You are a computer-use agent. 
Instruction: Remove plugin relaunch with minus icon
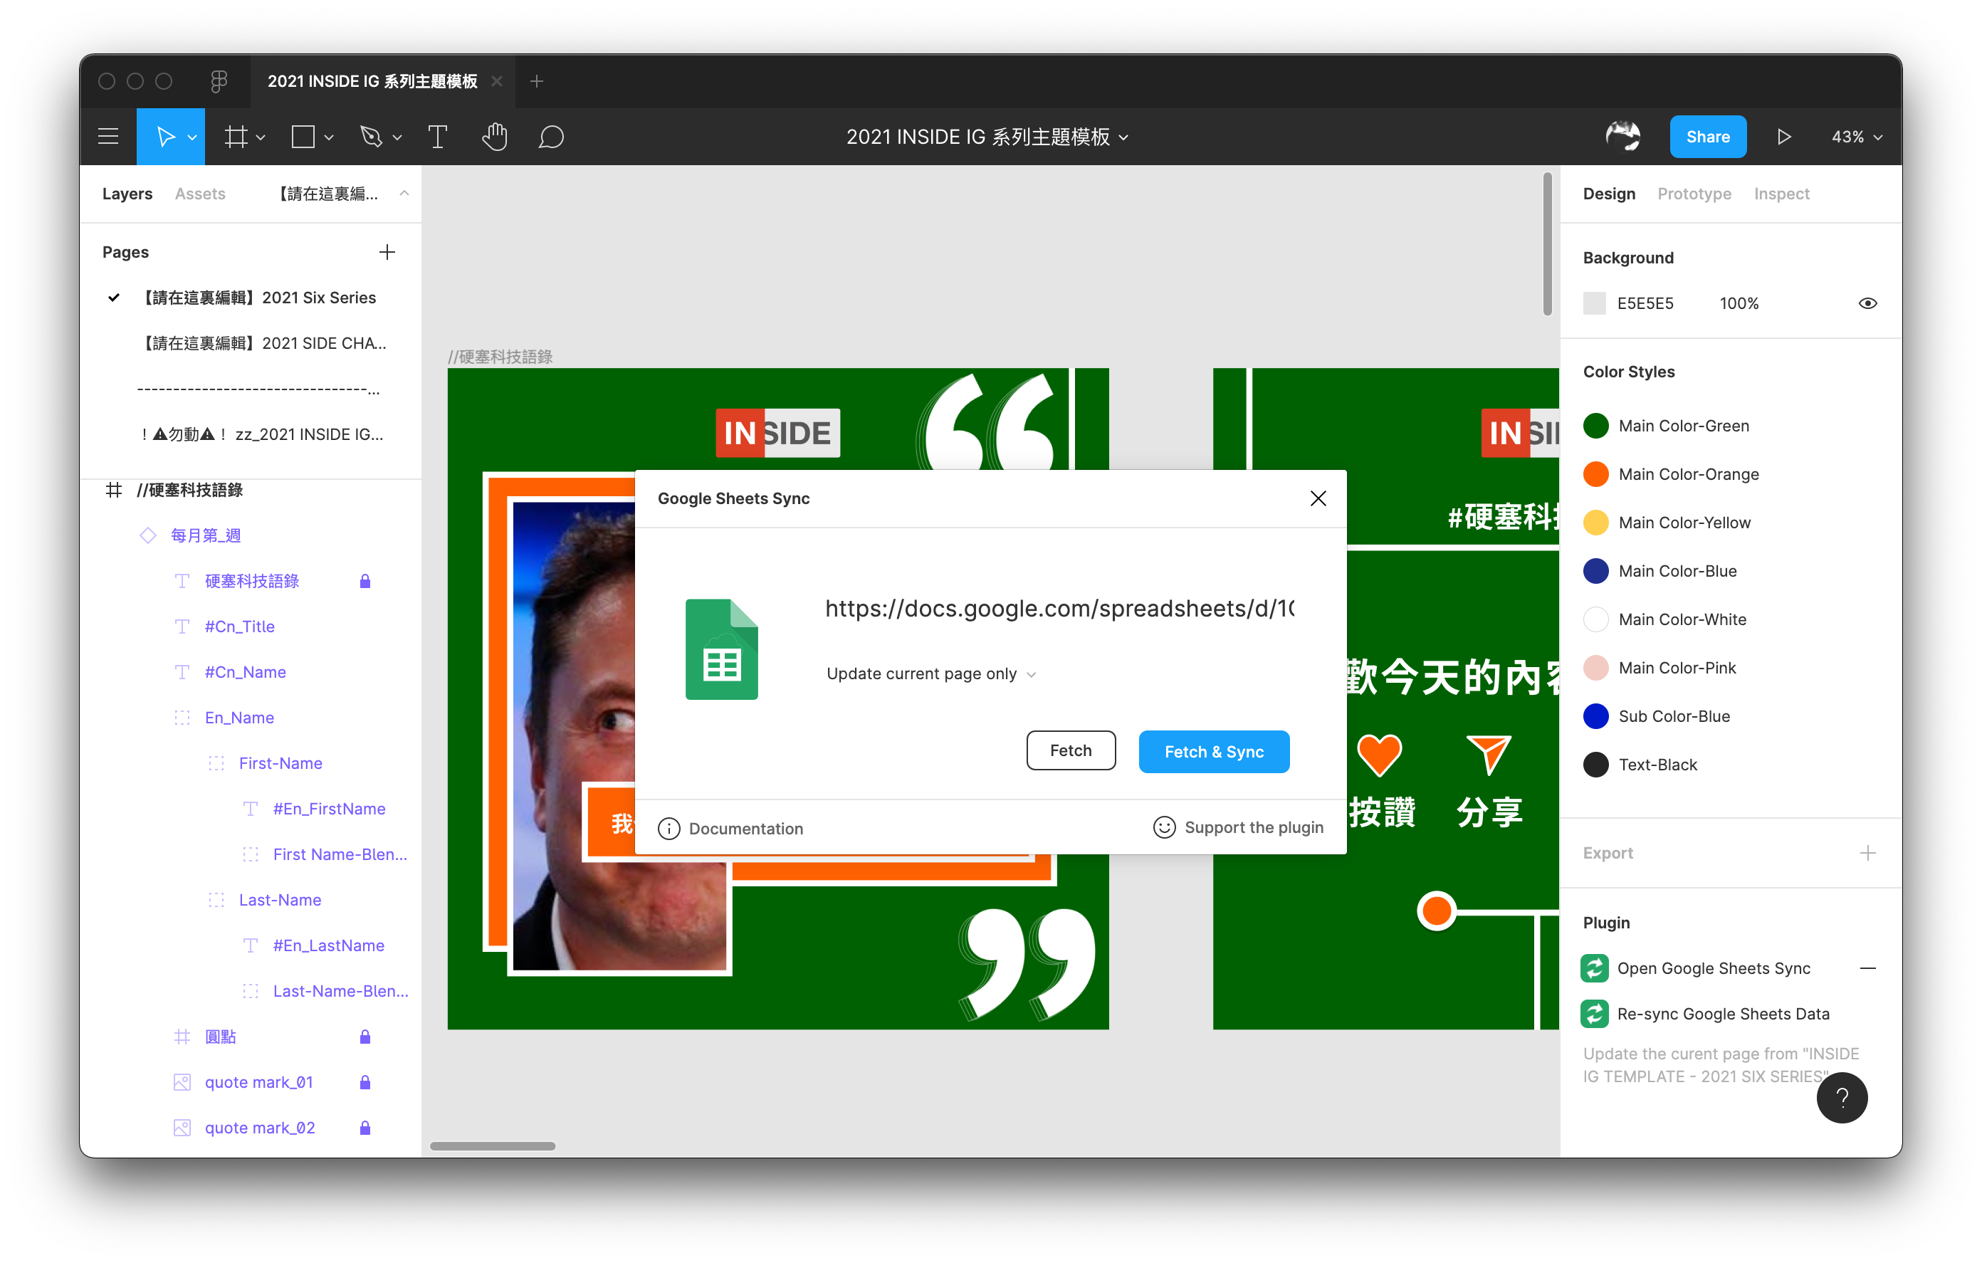[x=1867, y=968]
